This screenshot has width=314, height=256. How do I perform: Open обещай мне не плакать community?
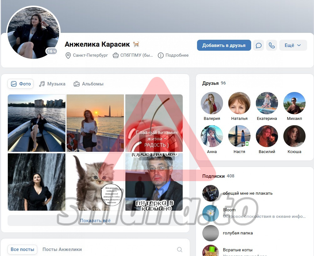coord(248,193)
